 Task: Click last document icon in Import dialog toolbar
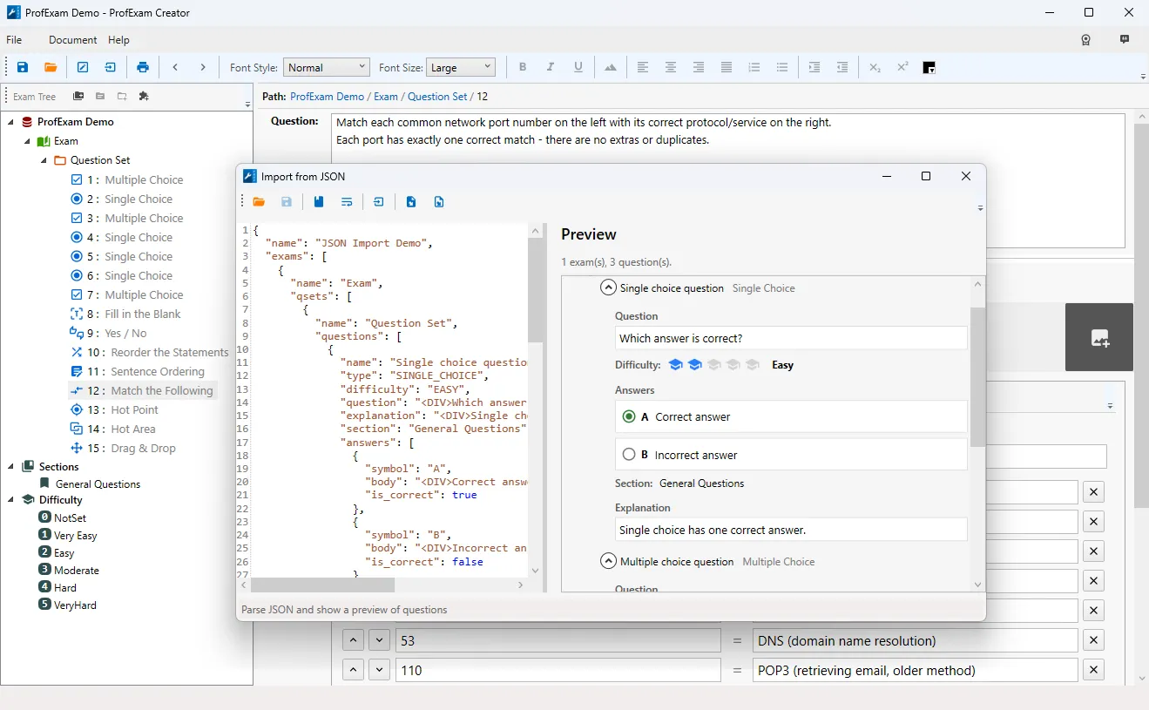439,202
